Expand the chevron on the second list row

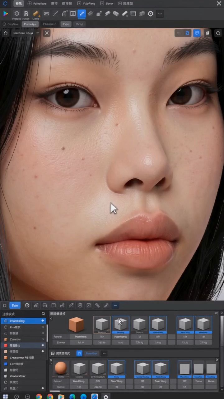(x=43, y=327)
